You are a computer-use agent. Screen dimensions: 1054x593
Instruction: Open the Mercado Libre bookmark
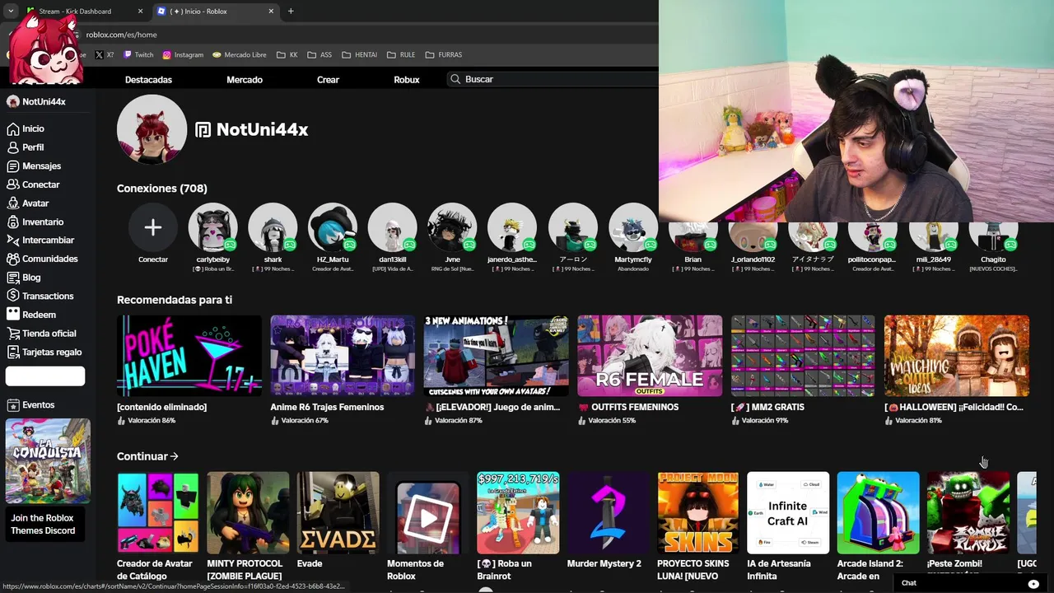tap(240, 54)
